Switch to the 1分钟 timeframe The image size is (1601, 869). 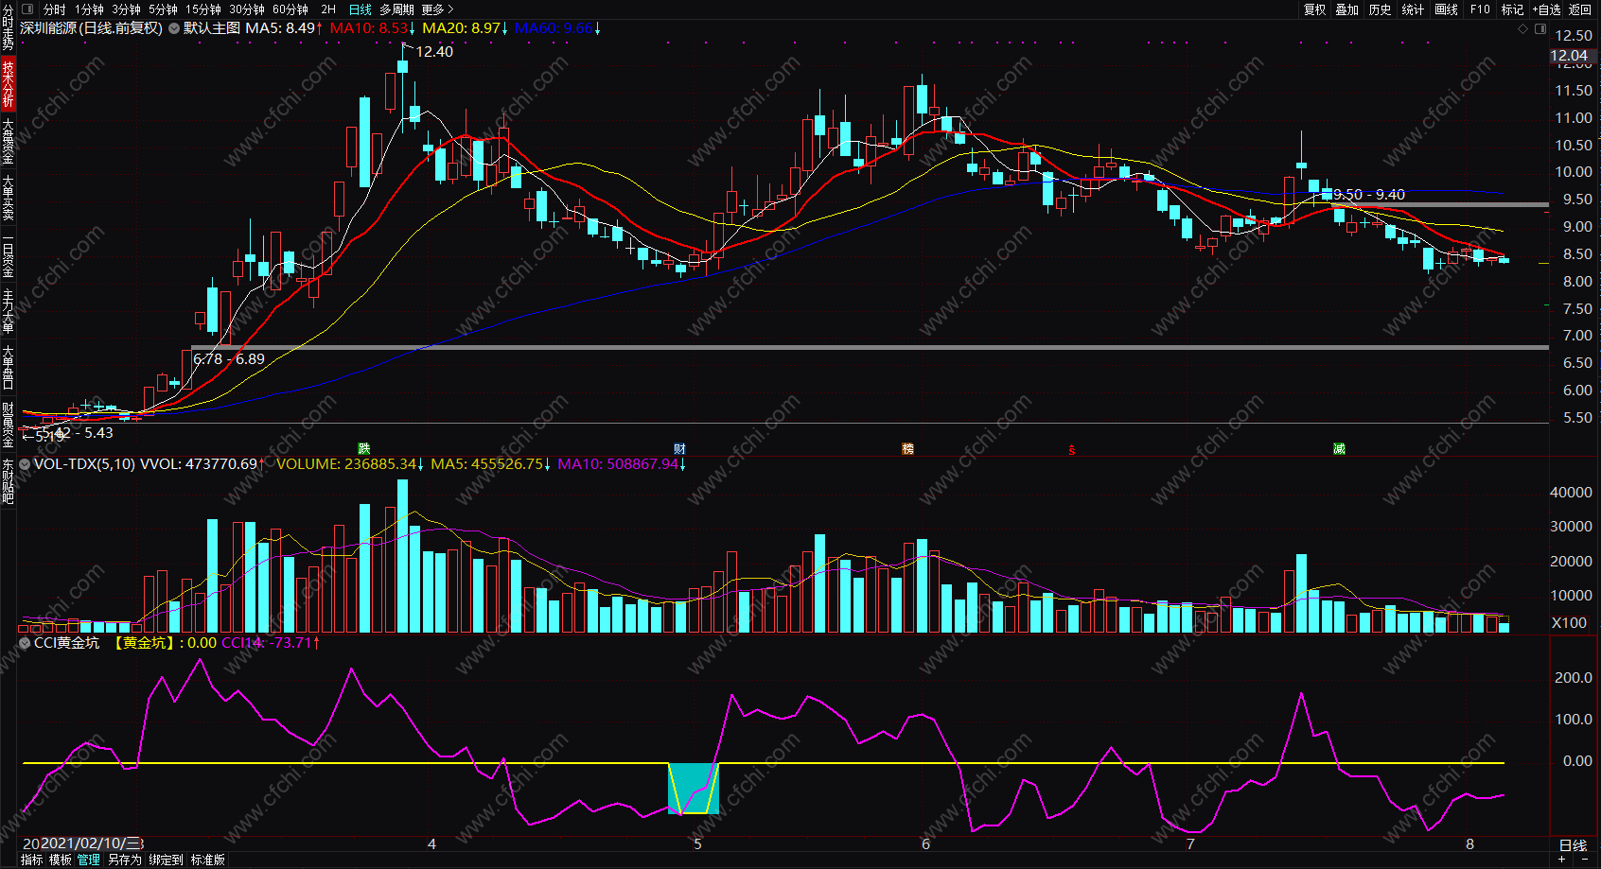(x=89, y=9)
